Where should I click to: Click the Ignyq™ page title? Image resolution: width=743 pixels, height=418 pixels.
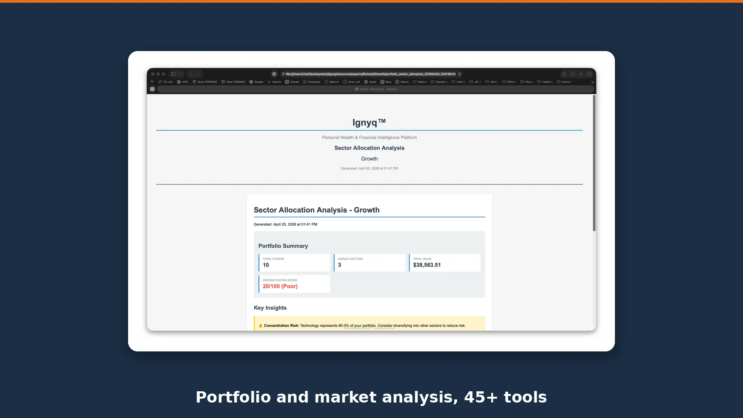click(x=369, y=122)
